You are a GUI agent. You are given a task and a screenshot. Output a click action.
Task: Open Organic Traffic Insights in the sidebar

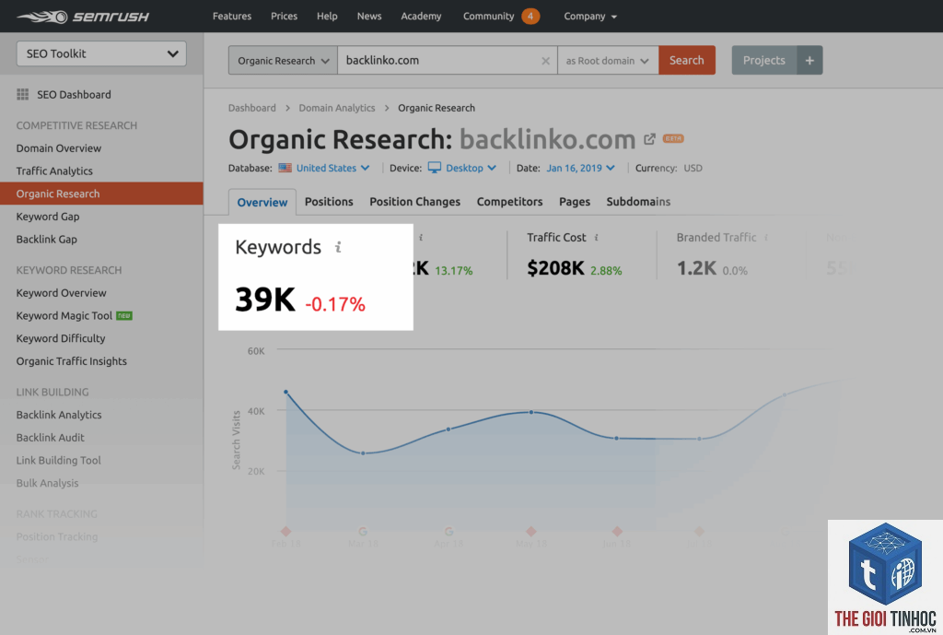pos(72,362)
